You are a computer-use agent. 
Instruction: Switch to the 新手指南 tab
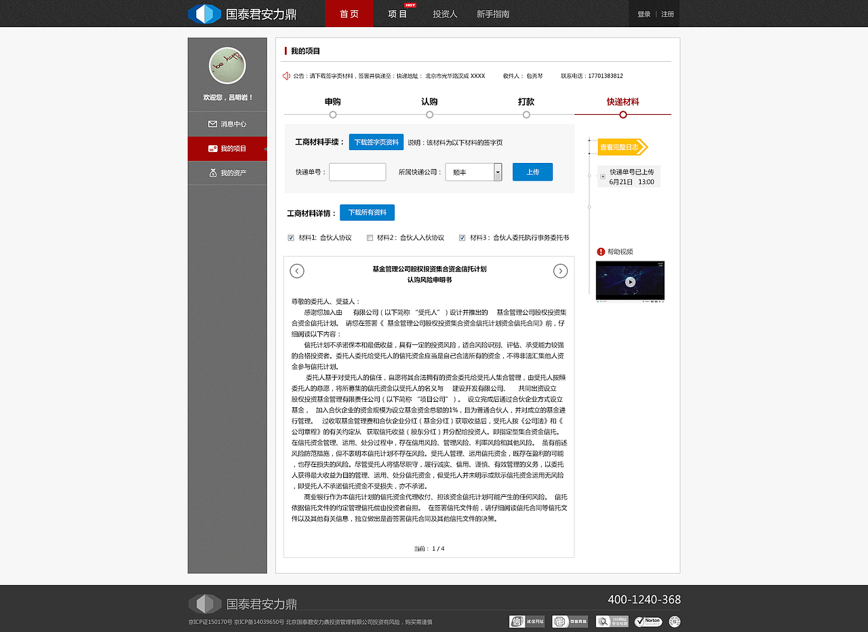pyautogui.click(x=493, y=13)
